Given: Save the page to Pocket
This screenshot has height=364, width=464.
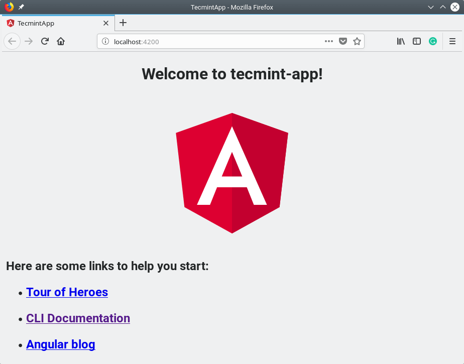Looking at the screenshot, I should 343,41.
